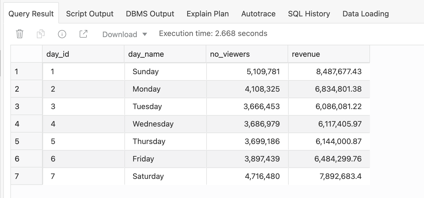Select the Sunday cell
The image size is (424, 198).
[x=145, y=71]
